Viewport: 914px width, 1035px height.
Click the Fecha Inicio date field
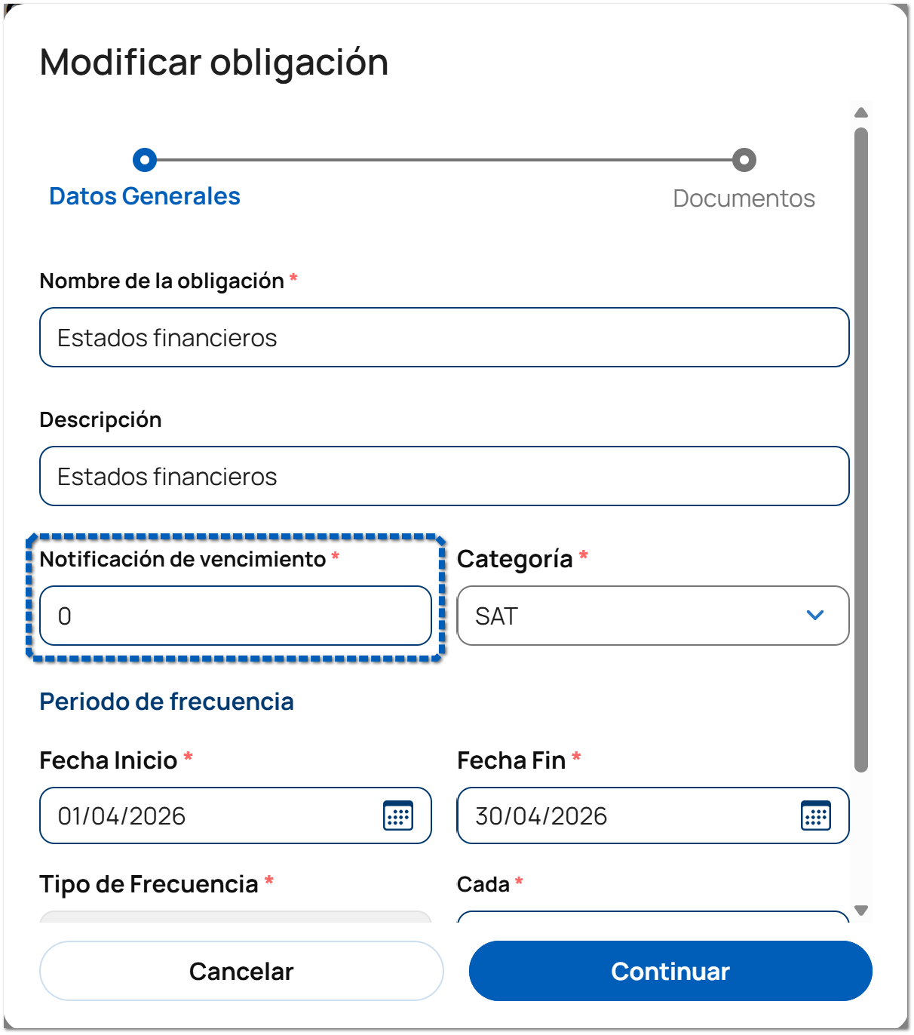pyautogui.click(x=211, y=815)
